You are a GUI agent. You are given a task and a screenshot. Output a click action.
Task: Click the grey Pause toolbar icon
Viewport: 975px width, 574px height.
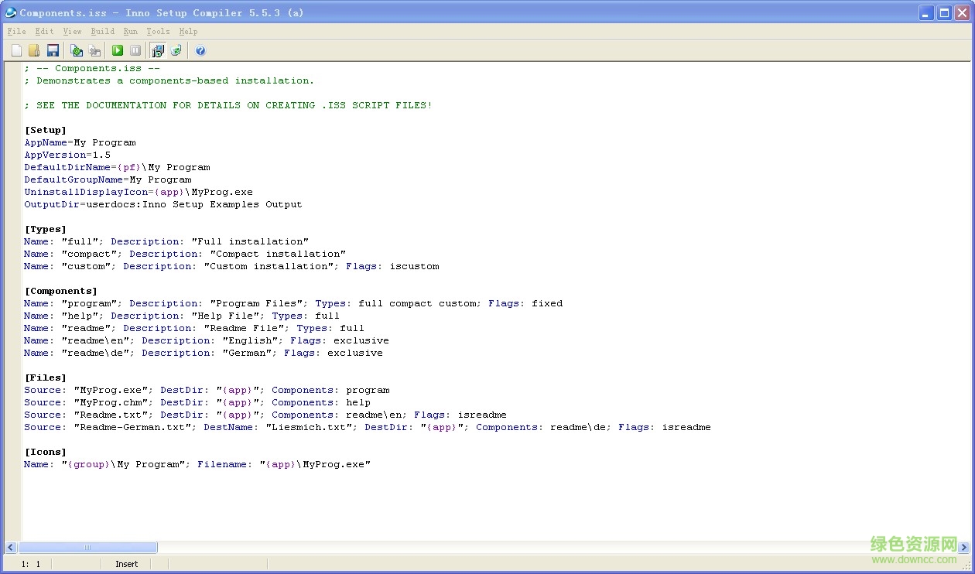click(135, 50)
